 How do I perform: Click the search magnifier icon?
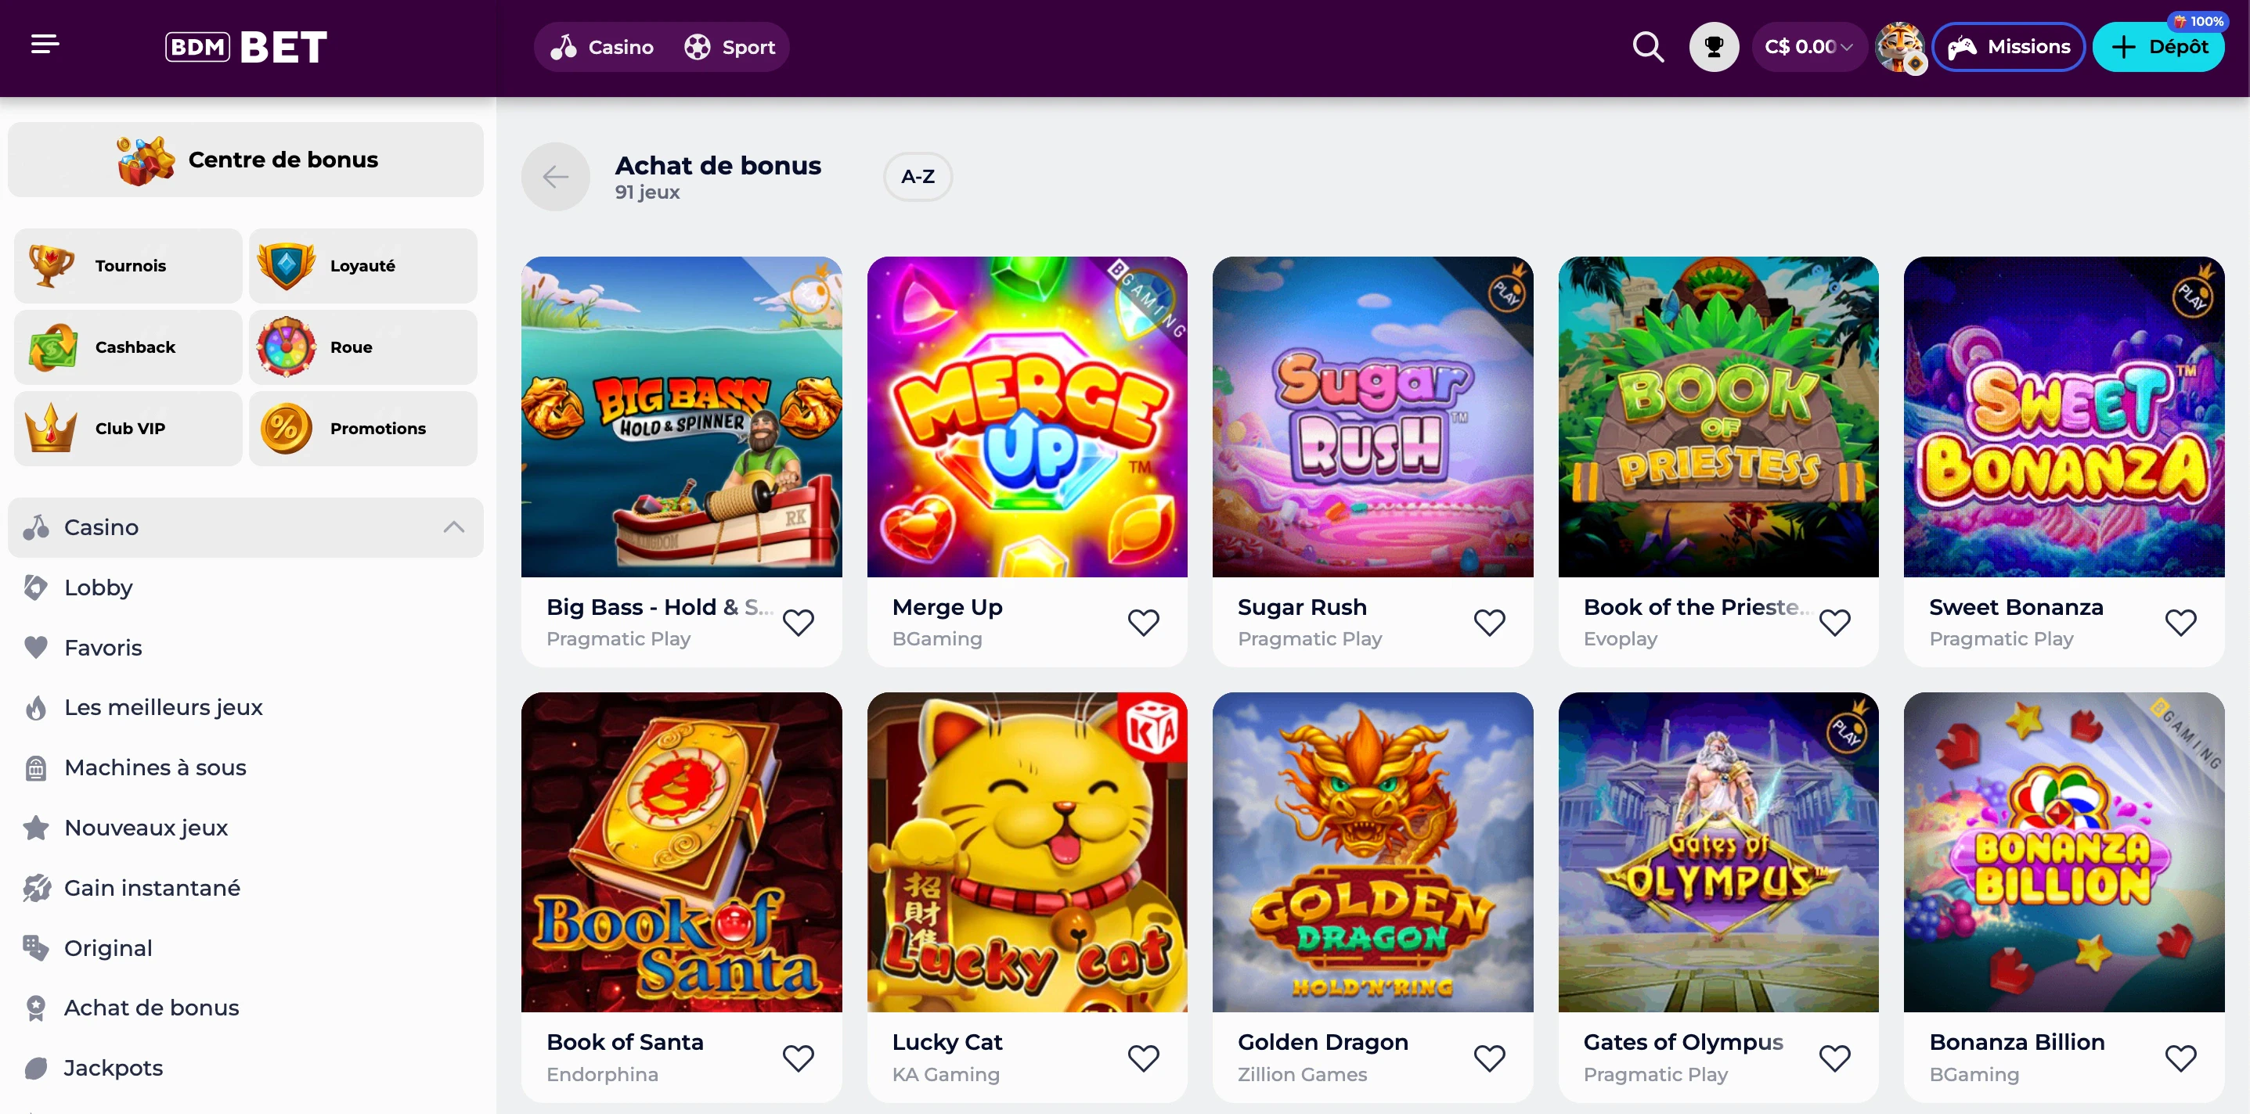[x=1648, y=47]
